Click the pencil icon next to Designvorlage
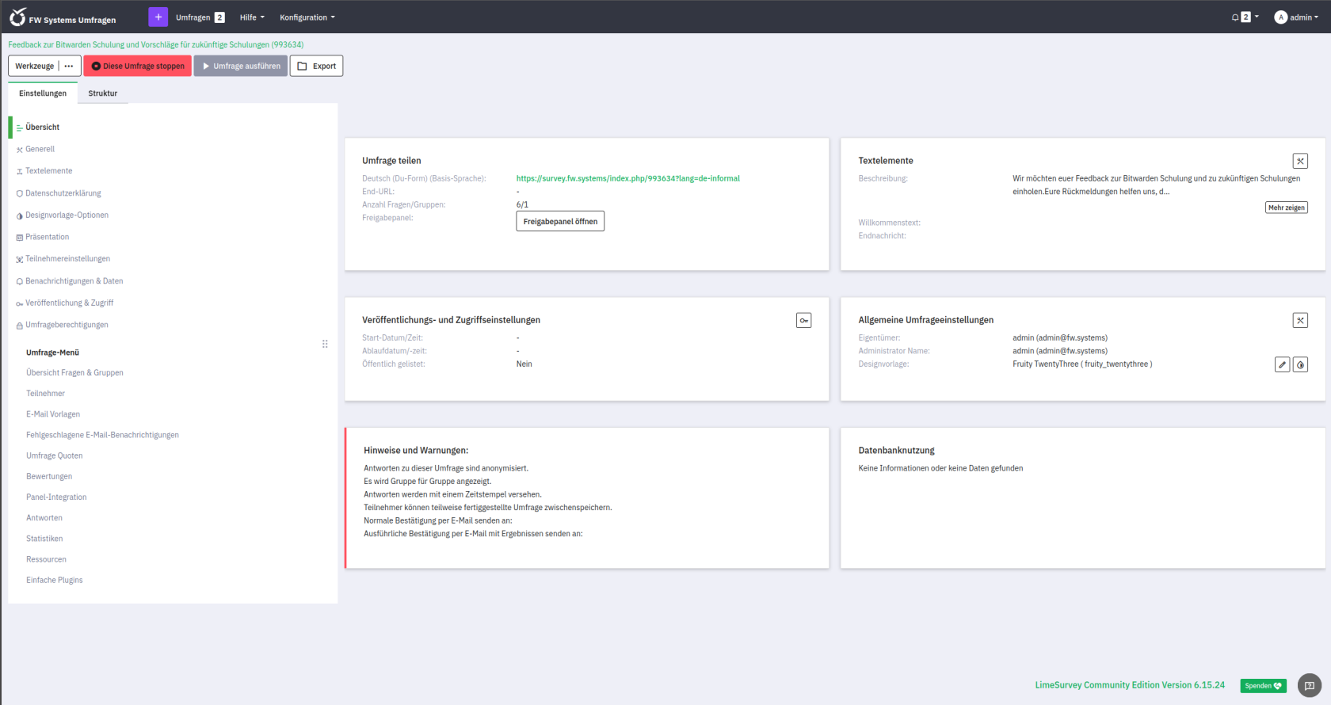Screen dimensions: 1331x705 pos(1282,364)
